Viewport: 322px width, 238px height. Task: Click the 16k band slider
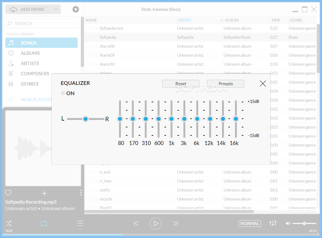[236, 119]
